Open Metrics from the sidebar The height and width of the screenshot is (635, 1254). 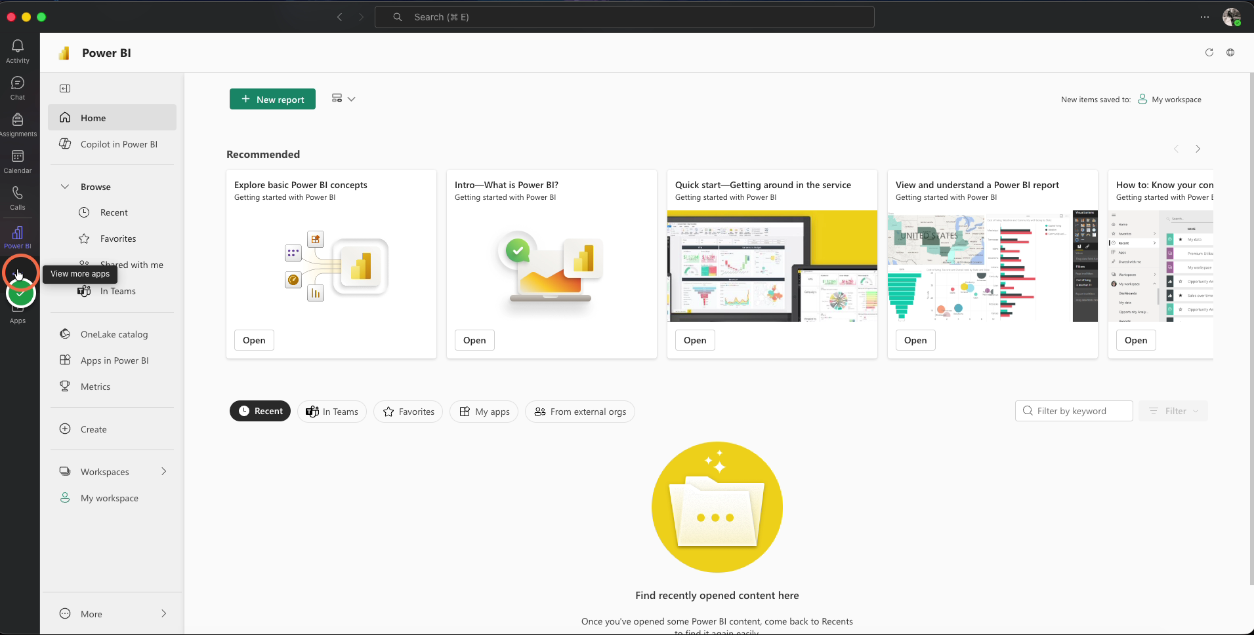coord(112,387)
